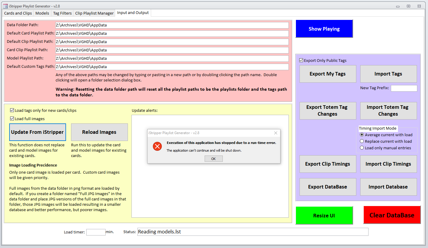This screenshot has width=428, height=248.
Task: Click the 'Timing Import Mode' group label
Action: pos(377,128)
